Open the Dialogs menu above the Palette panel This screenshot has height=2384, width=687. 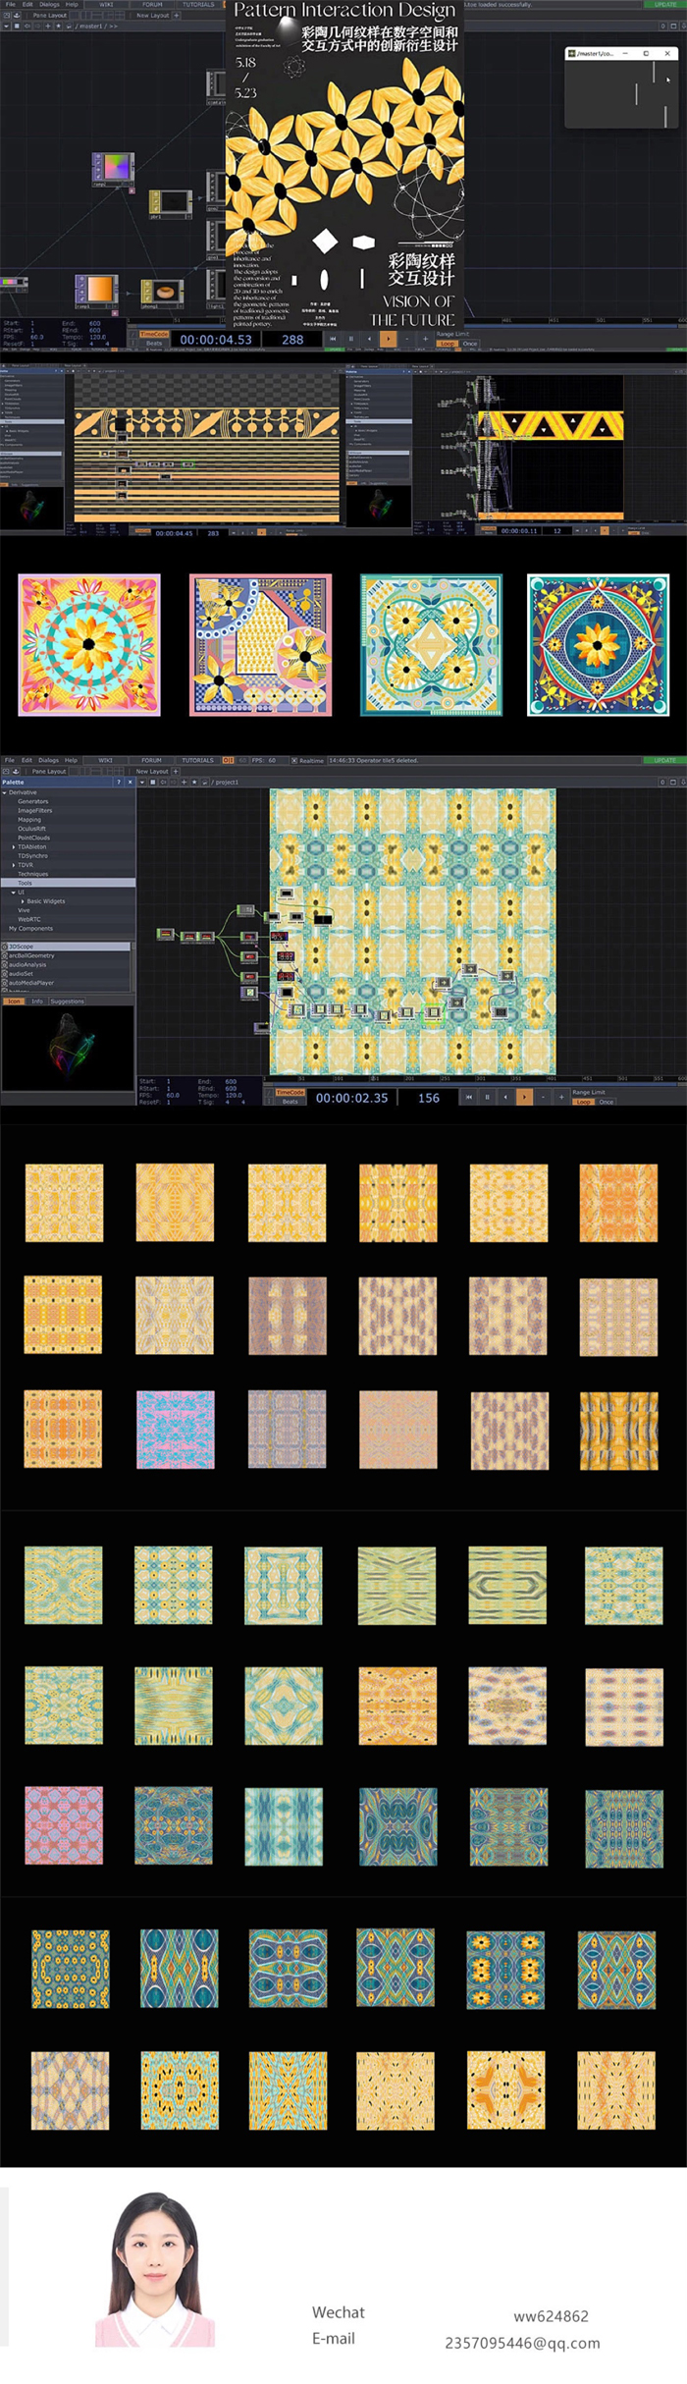[x=48, y=760]
